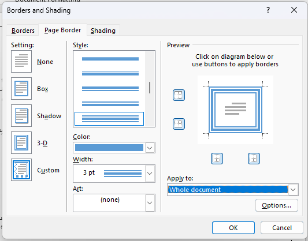This screenshot has width=308, height=241.
Task: Open the Color dropdown arrow
Action: point(150,148)
